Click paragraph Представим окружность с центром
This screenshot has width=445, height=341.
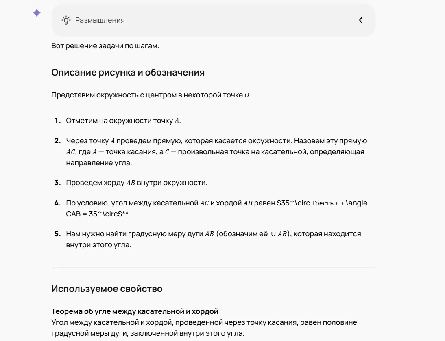151,95
